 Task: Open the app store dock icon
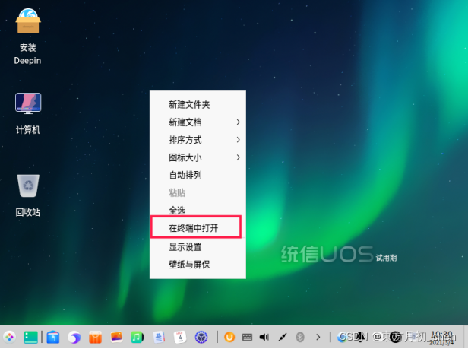pyautogui.click(x=95, y=338)
